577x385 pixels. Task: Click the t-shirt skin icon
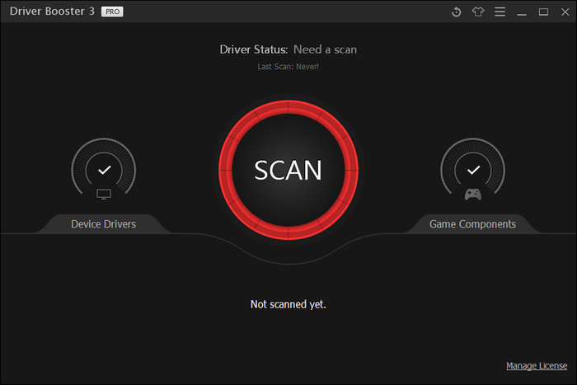[x=478, y=12]
